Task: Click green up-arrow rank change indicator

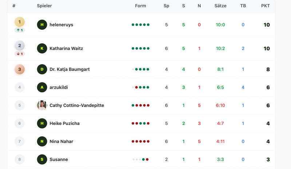Action: [20, 30]
